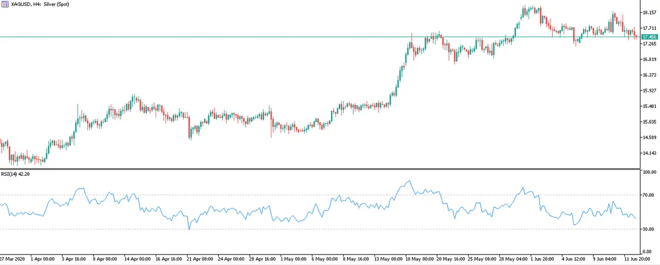This screenshot has height=265, width=660.
Task: Click the 18.157 price axis label
Action: tap(650, 12)
